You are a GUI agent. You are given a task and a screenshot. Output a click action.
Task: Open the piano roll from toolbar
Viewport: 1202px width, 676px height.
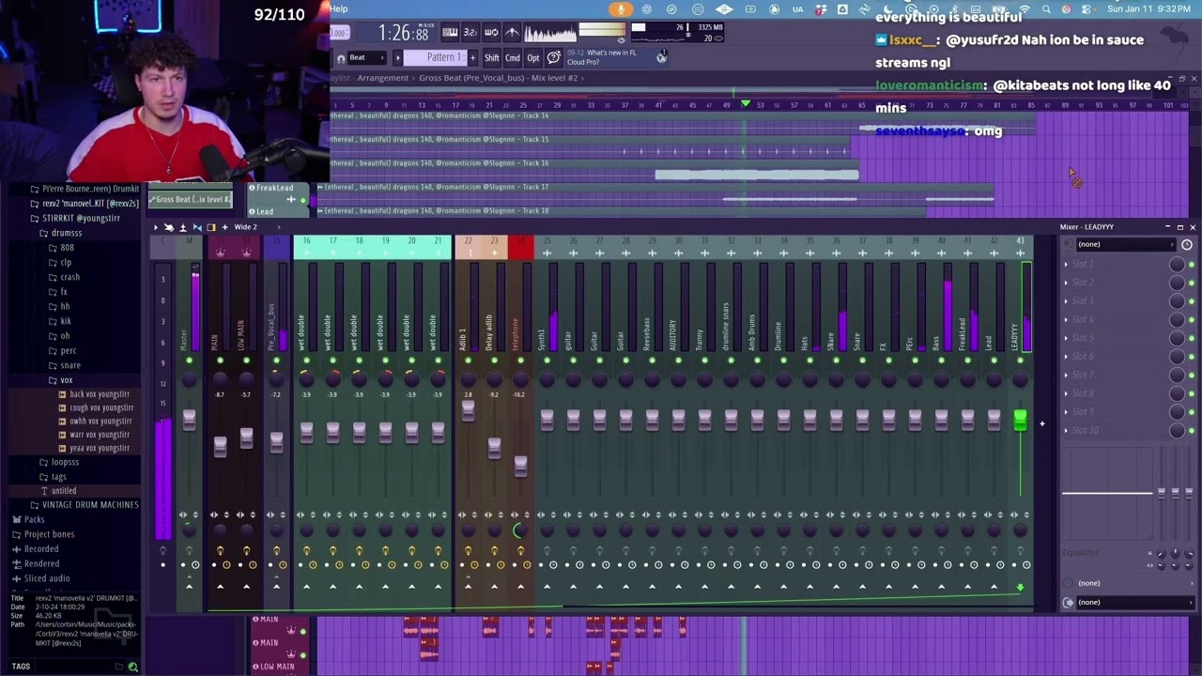[450, 32]
